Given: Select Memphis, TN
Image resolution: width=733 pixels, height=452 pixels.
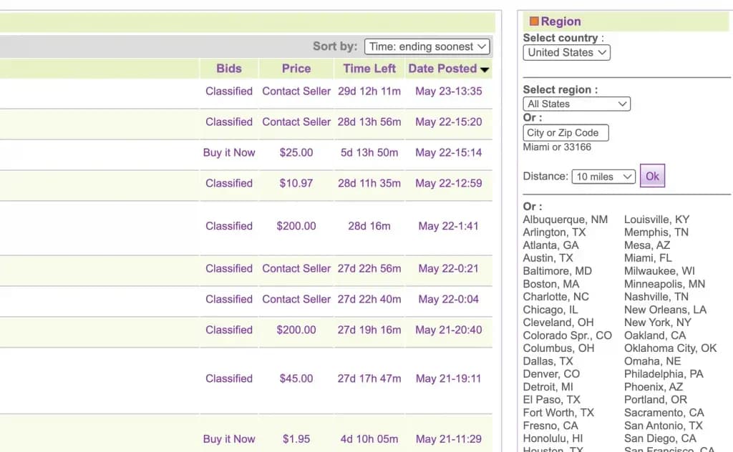Looking at the screenshot, I should click(x=656, y=232).
